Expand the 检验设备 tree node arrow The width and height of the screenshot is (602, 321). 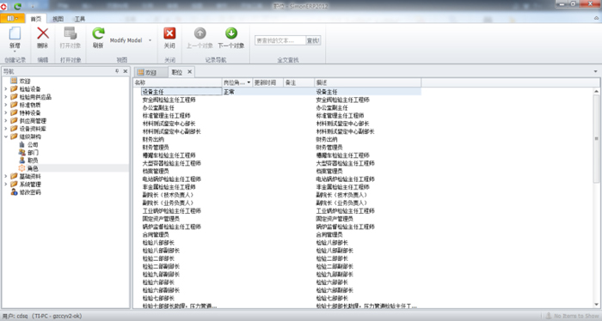[x=6, y=89]
